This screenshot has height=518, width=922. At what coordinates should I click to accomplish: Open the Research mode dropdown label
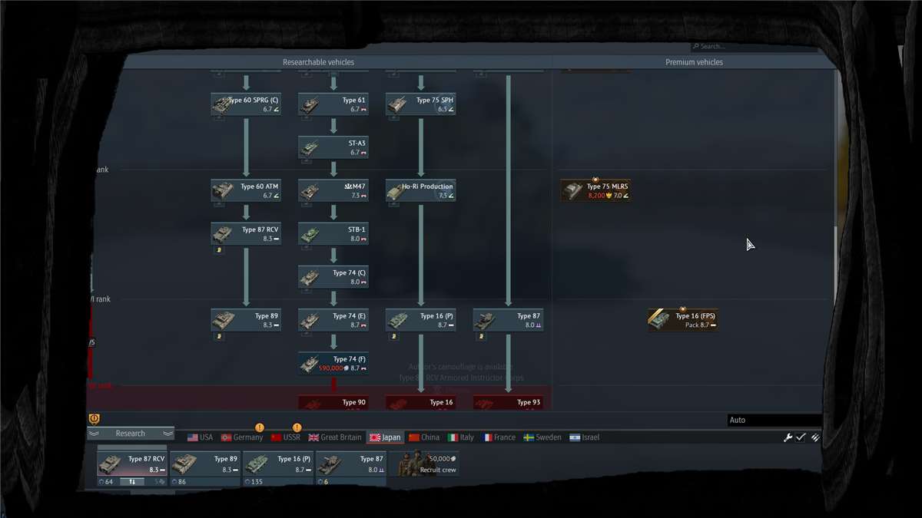[131, 434]
